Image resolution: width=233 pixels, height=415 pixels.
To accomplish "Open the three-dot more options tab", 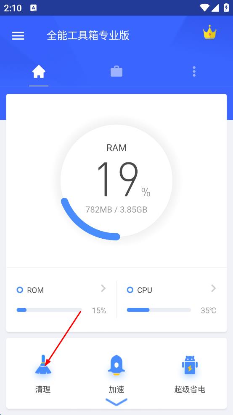I will [194, 71].
